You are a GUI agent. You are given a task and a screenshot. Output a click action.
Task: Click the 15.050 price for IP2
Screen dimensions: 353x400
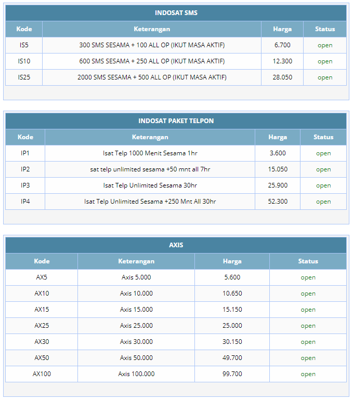(278, 169)
